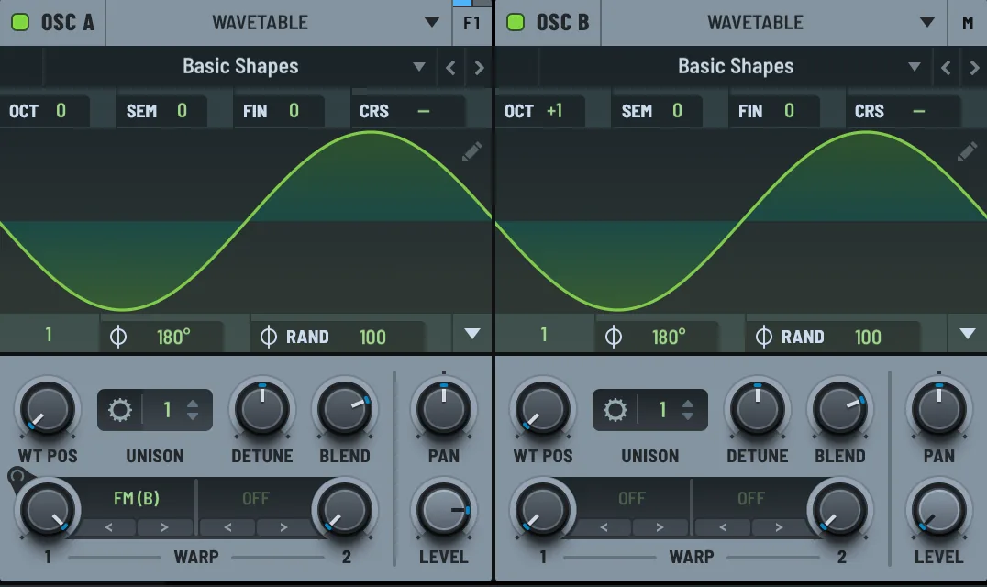Select previous warp 1 mode in OSC A

(x=109, y=527)
